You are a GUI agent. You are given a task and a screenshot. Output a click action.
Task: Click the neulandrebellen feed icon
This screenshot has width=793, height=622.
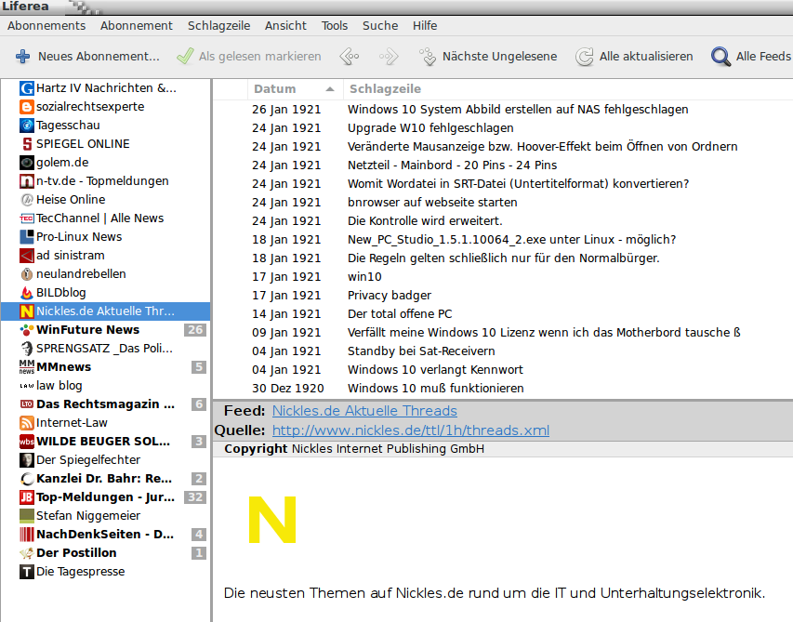click(x=27, y=274)
